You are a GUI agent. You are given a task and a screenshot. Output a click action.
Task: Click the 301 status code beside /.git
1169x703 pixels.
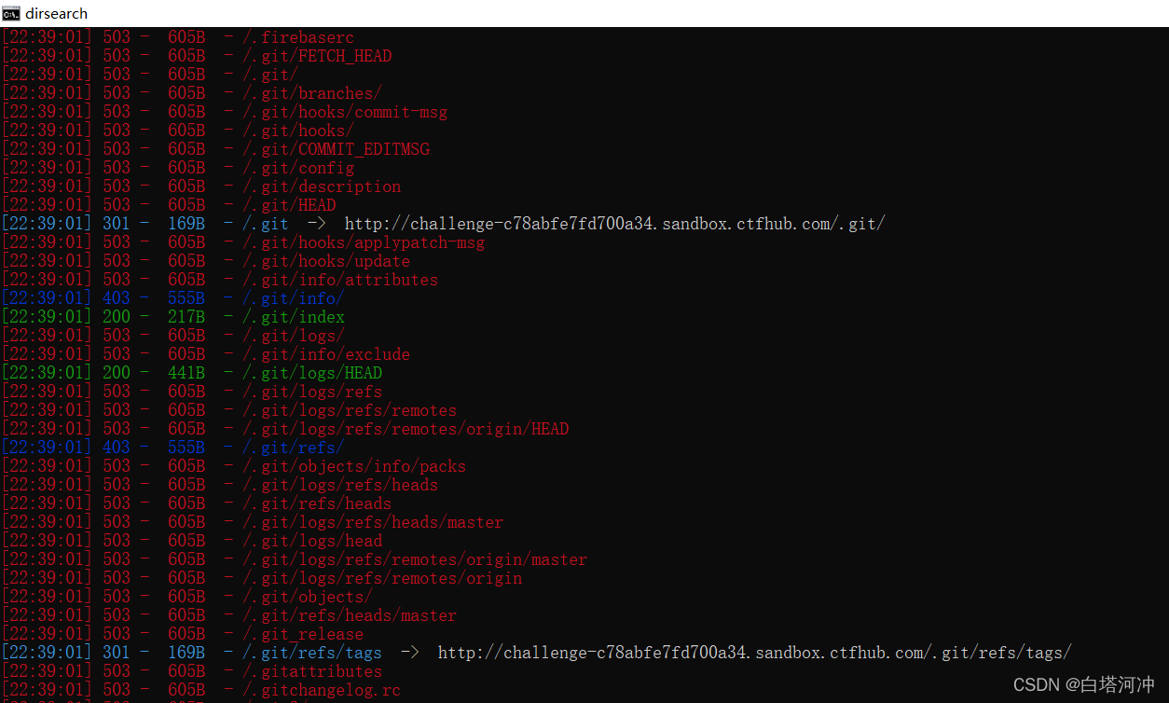[x=116, y=223]
